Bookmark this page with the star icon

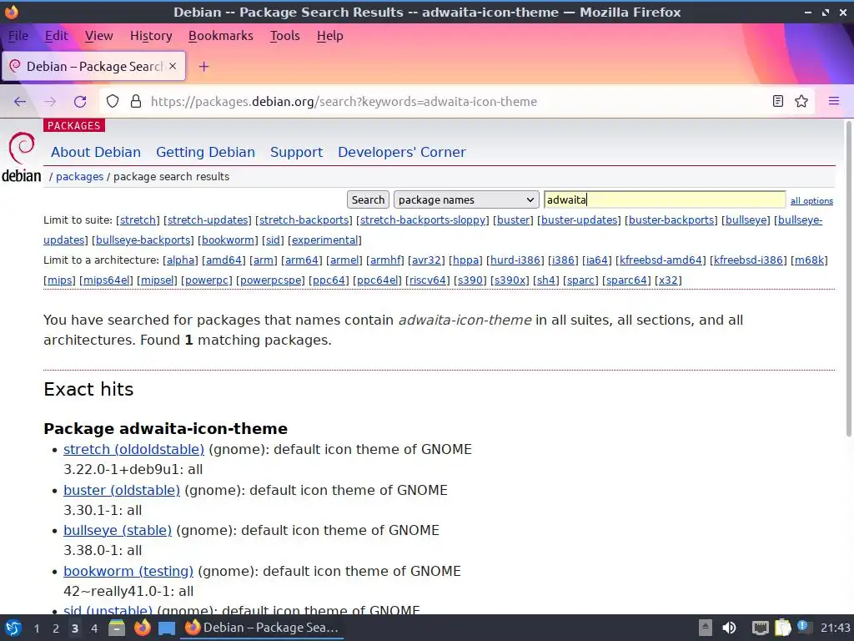point(801,101)
